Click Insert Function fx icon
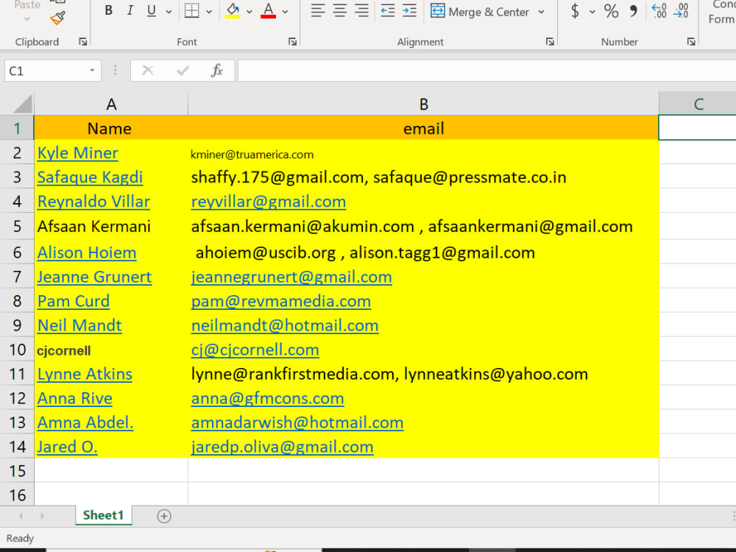The width and height of the screenshot is (736, 552). [216, 71]
